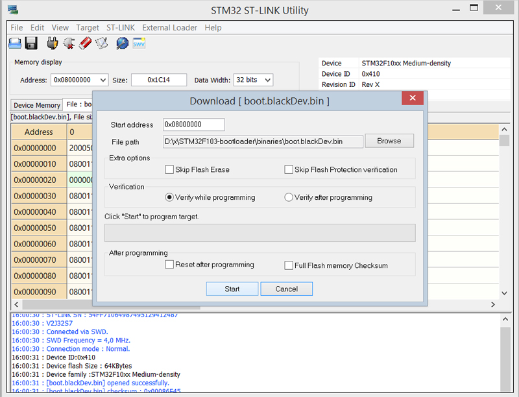Switch to the Device Memory tab
The width and height of the screenshot is (519, 397).
click(x=37, y=105)
